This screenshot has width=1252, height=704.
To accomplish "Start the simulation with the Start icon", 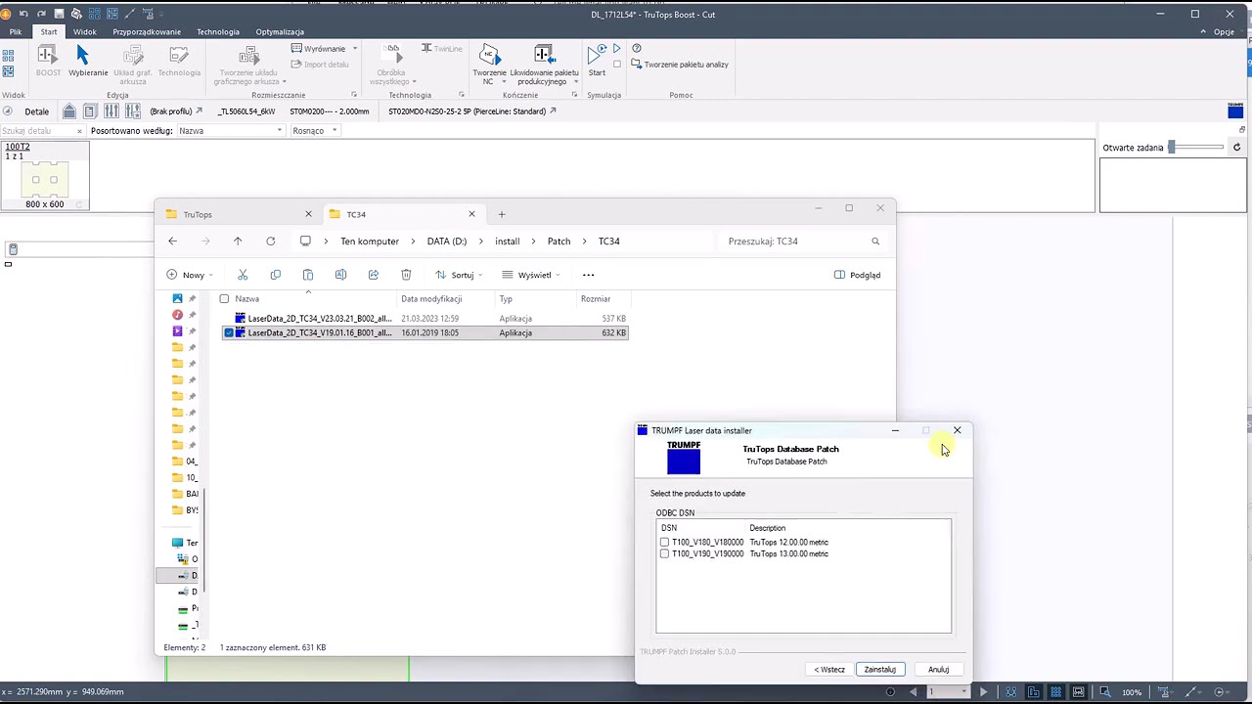I will pos(596,55).
